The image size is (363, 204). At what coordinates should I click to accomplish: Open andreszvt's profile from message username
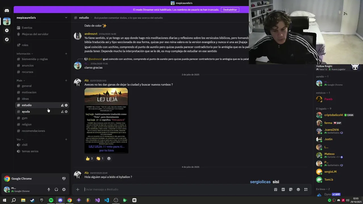click(91, 34)
